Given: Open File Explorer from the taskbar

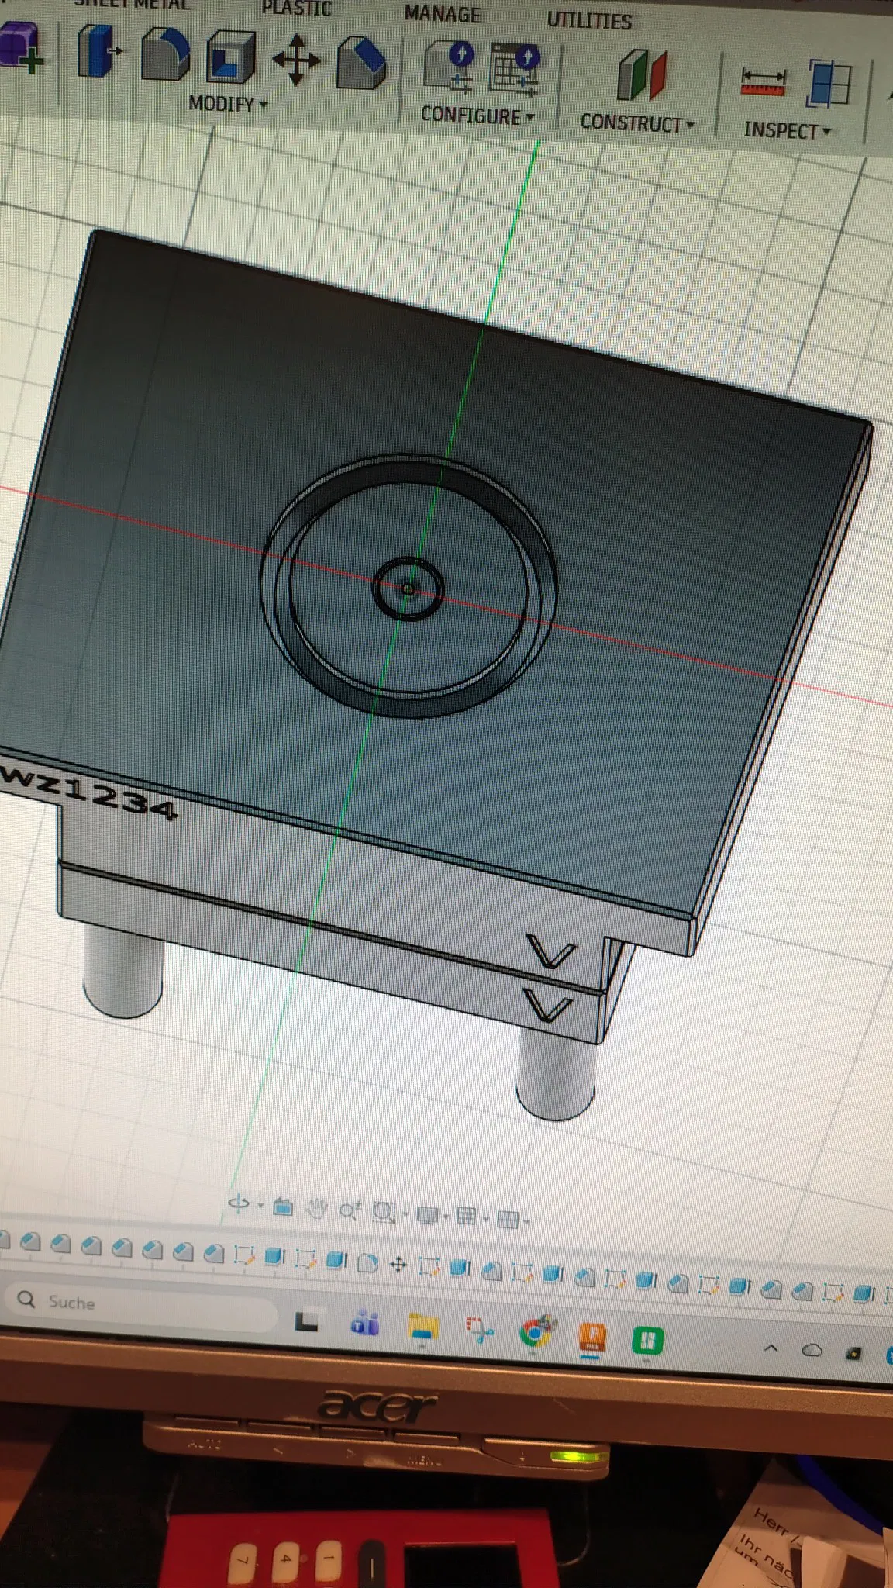Looking at the screenshot, I should (422, 1327).
